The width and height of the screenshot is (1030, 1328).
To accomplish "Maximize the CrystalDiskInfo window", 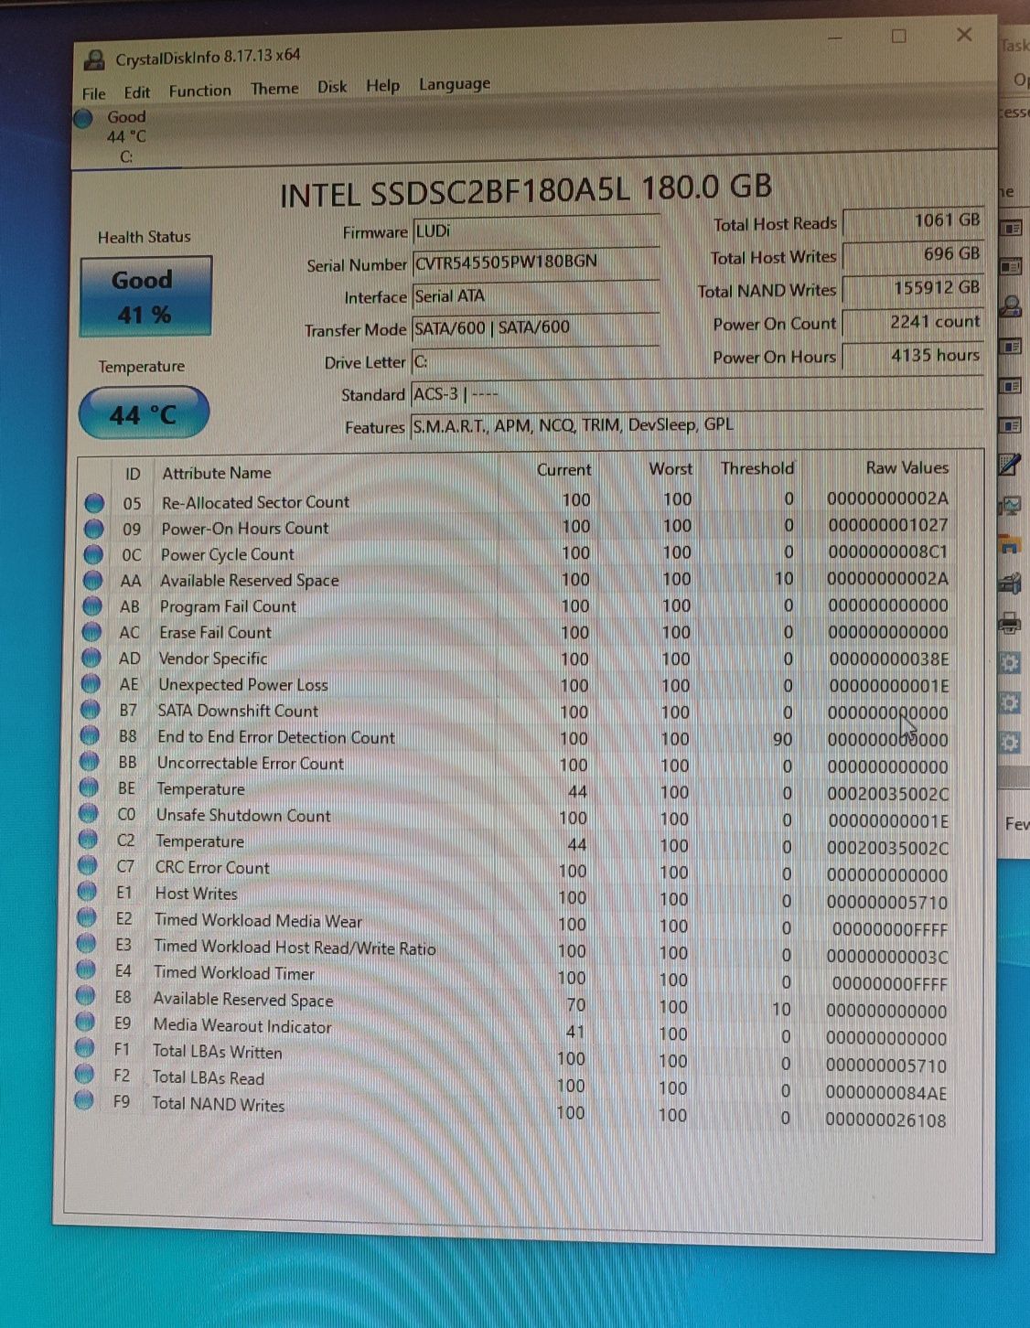I will pos(898,36).
